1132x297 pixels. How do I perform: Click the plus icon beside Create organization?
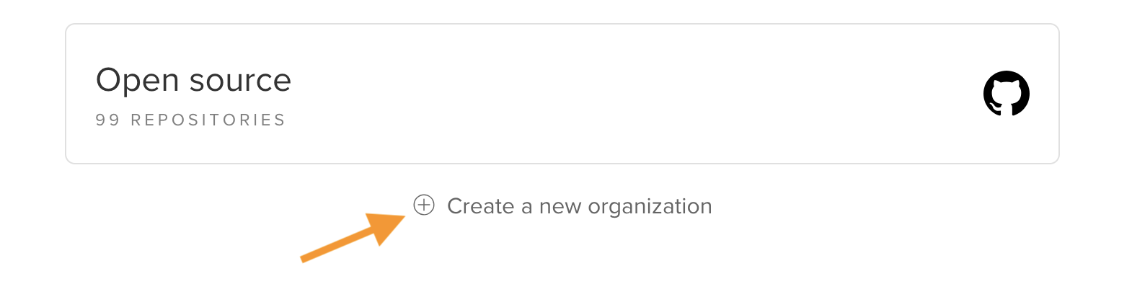click(x=424, y=205)
